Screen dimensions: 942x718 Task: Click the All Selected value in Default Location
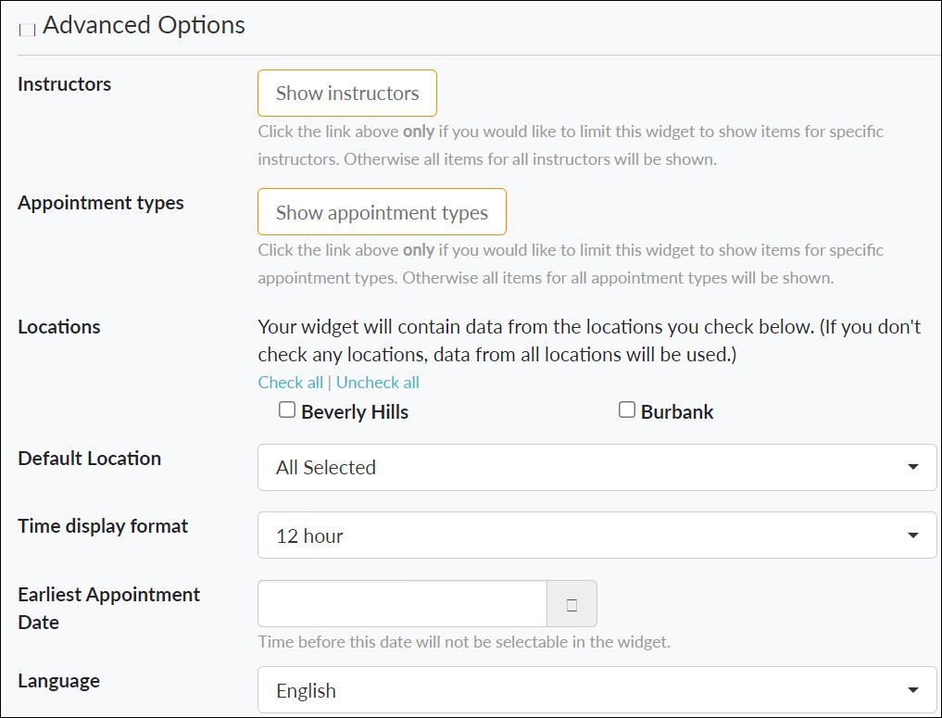pos(325,468)
